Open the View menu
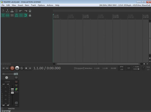 click(x=14, y=5)
